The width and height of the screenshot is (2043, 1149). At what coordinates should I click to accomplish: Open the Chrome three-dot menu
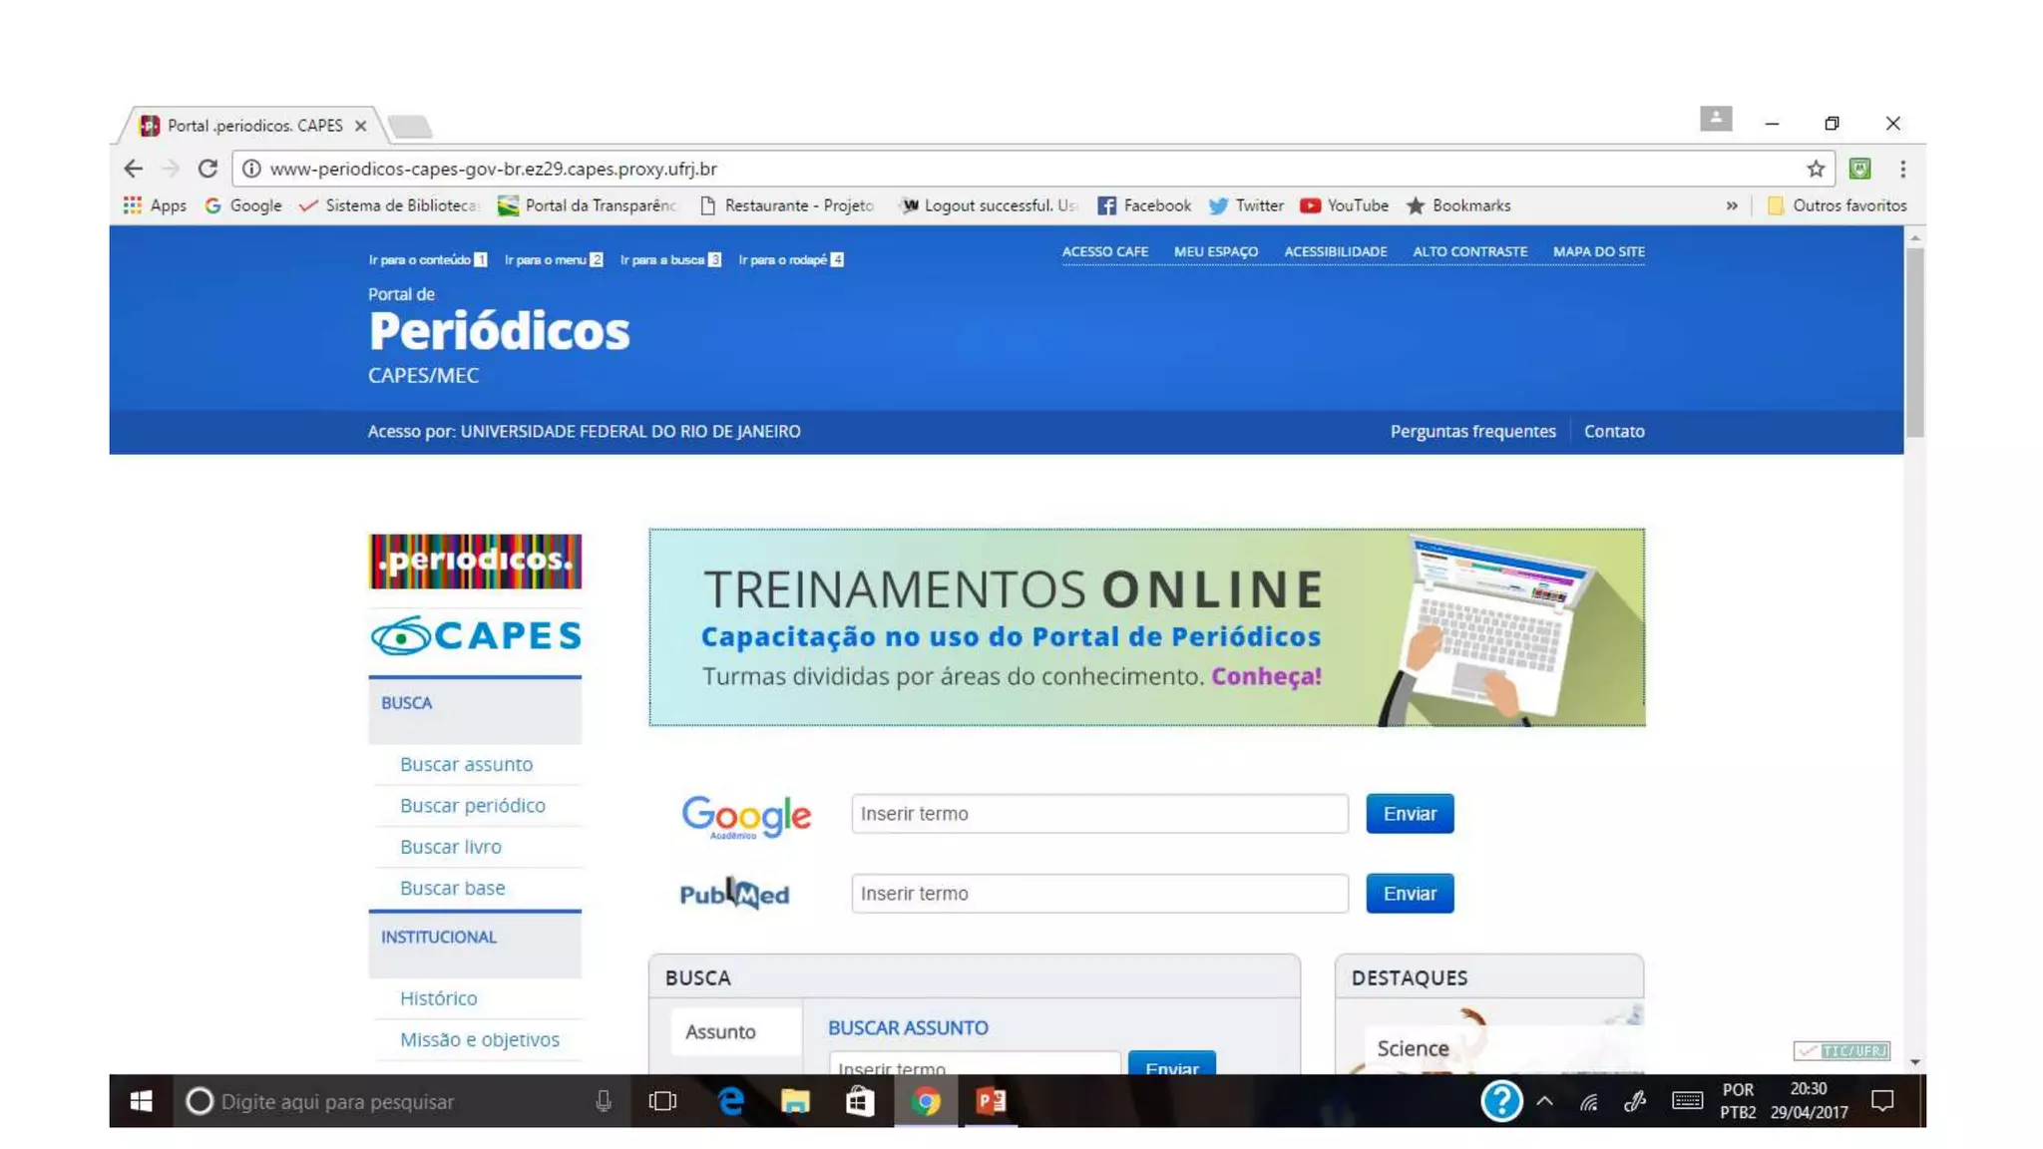click(x=1902, y=169)
